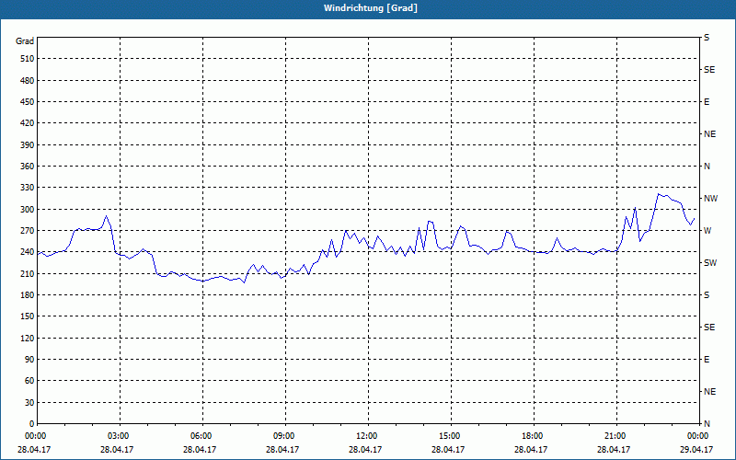The height and width of the screenshot is (460, 736).
Task: Click the 28.04.17 date under 21:00
Action: pyautogui.click(x=614, y=450)
